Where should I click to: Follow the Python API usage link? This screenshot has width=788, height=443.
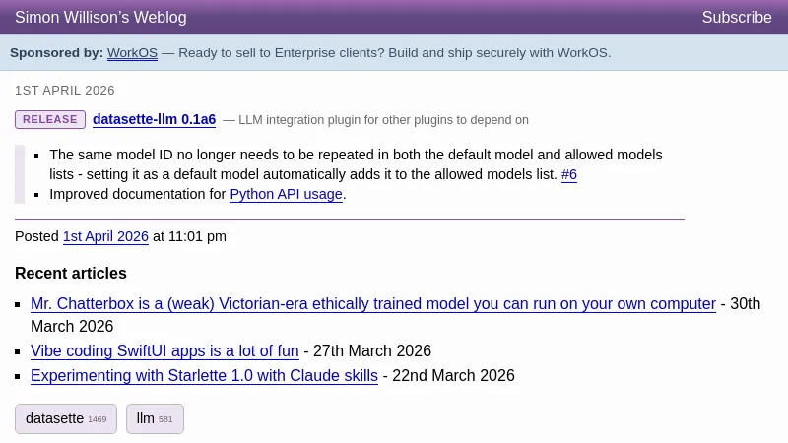[286, 195]
